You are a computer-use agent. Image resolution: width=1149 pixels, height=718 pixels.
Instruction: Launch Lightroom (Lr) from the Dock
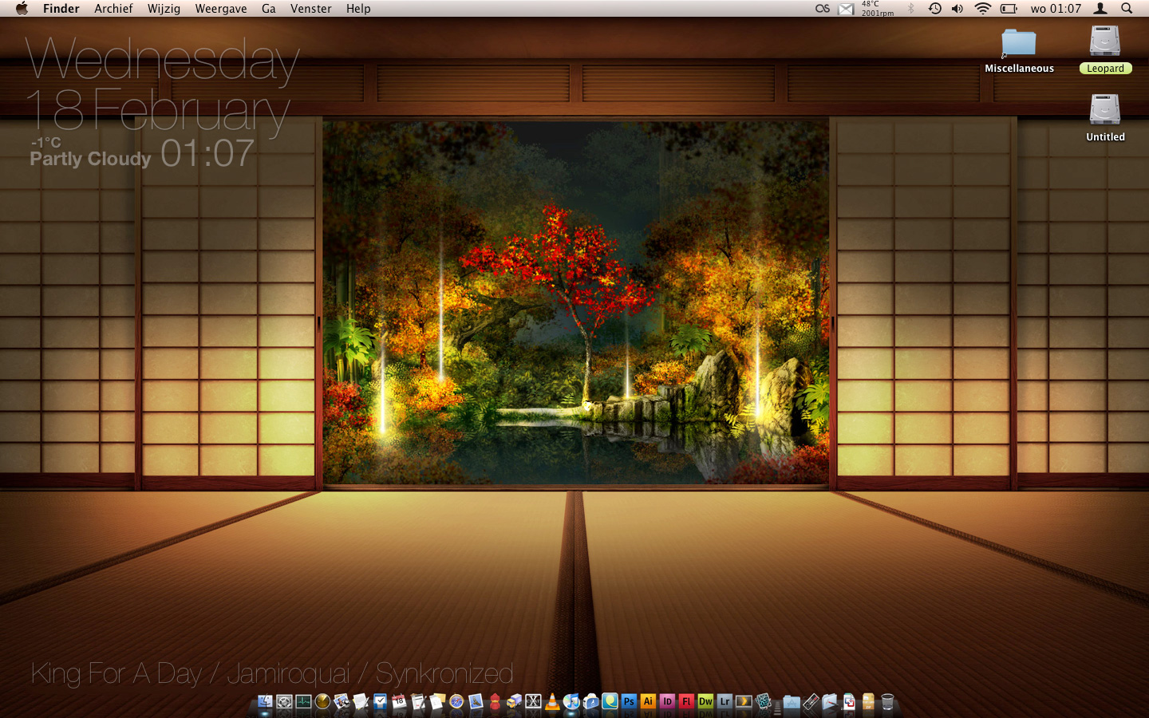tap(725, 702)
